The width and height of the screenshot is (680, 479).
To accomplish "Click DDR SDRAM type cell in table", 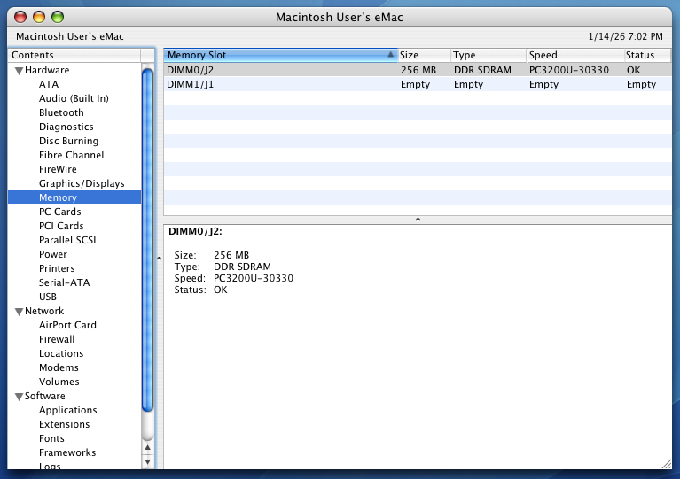I will (482, 70).
